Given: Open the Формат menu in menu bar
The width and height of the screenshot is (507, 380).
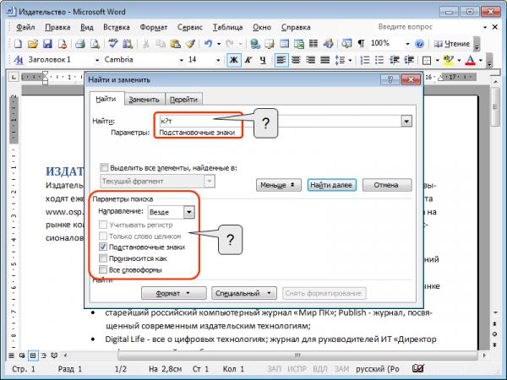Looking at the screenshot, I should [x=154, y=28].
